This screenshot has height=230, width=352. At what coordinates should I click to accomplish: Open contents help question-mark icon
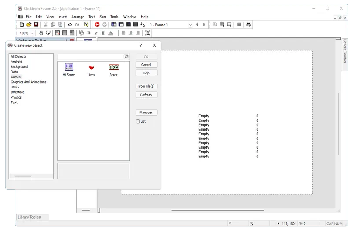(x=86, y=25)
